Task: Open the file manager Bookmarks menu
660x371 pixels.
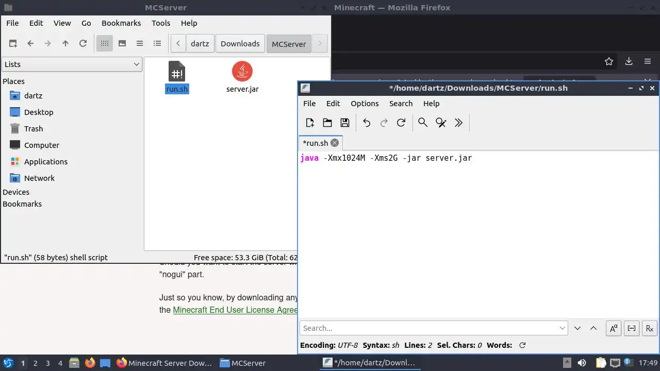Action: (121, 23)
